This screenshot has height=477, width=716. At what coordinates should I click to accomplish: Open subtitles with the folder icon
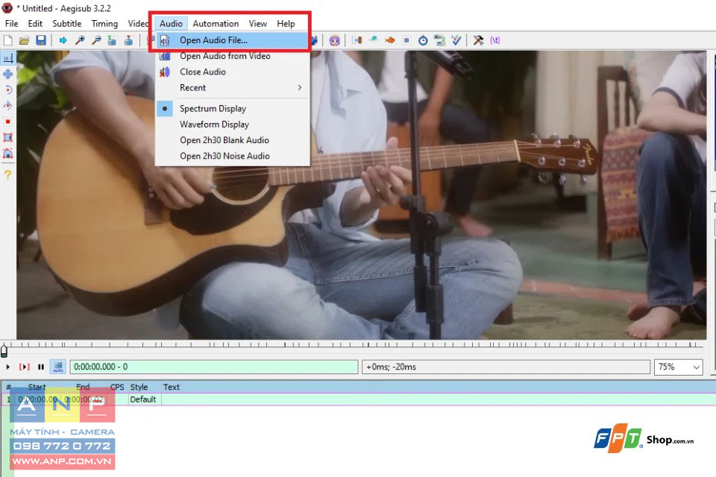pyautogui.click(x=24, y=41)
